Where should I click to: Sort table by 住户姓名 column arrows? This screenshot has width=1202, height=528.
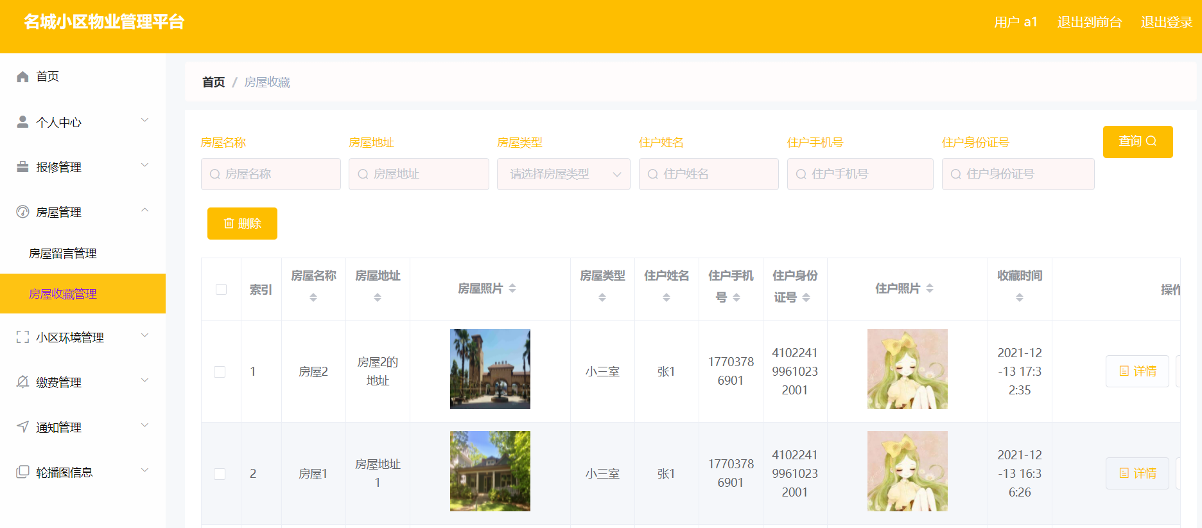pos(666,297)
